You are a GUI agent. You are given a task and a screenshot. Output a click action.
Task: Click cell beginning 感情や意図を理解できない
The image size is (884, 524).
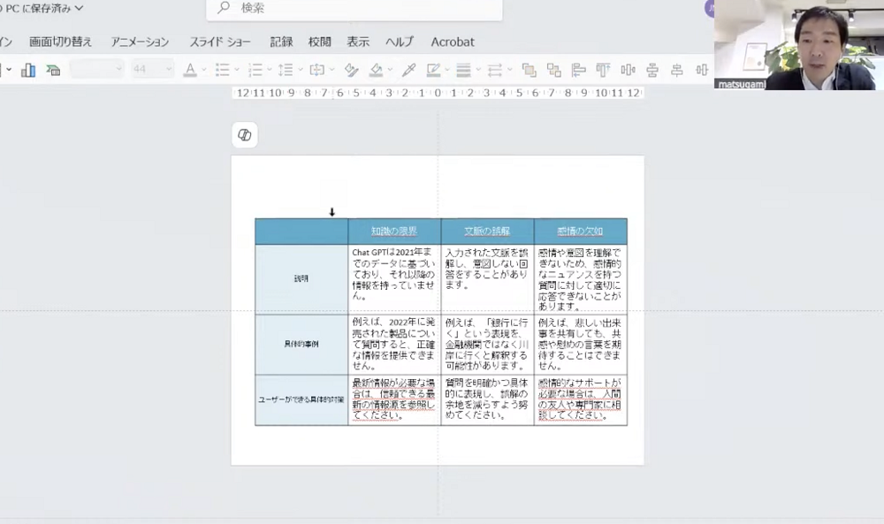[x=580, y=279]
